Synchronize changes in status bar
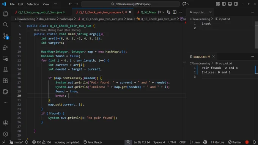258x145 pixels. [x=27, y=142]
